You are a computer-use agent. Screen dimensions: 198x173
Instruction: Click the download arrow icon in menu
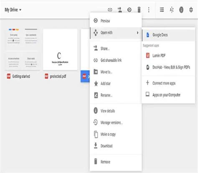coord(96,145)
